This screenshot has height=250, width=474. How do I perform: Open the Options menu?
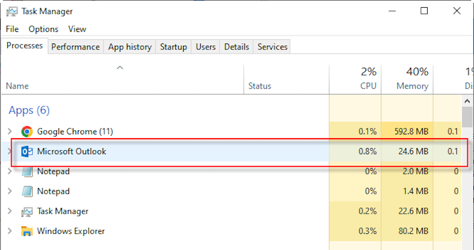tap(43, 29)
